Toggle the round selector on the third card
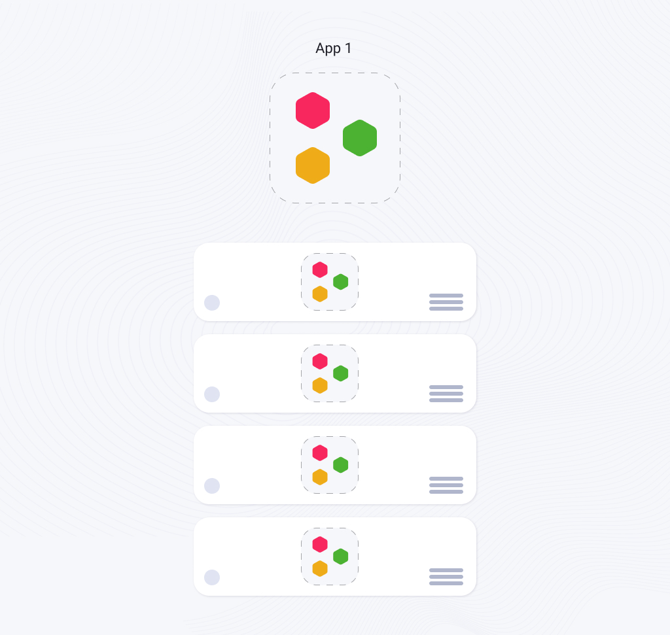This screenshot has width=670, height=635. (212, 486)
